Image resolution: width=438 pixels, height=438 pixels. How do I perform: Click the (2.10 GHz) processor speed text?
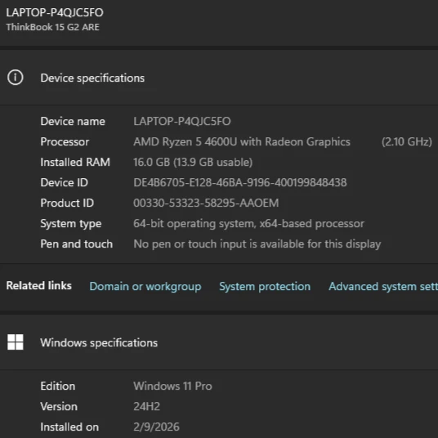click(x=407, y=141)
